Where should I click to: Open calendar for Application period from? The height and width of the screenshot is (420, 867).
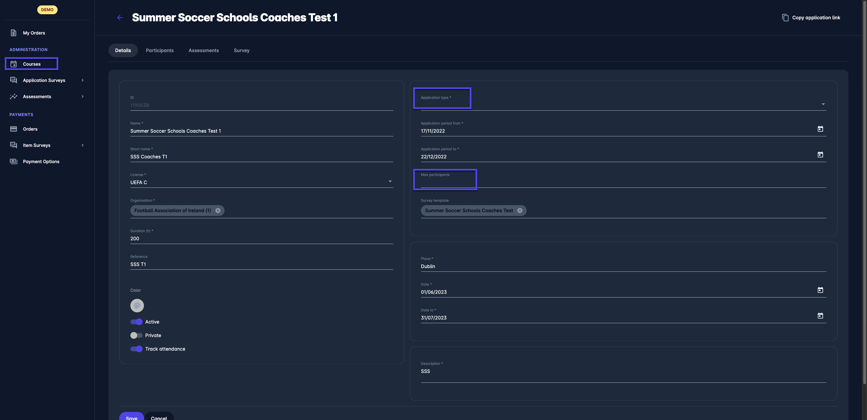pyautogui.click(x=820, y=129)
